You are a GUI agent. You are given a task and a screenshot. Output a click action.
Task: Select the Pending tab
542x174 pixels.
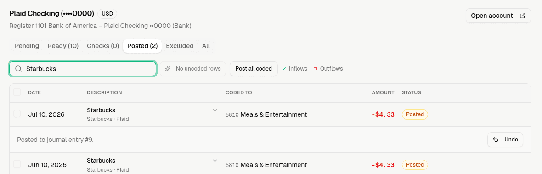[x=27, y=46]
